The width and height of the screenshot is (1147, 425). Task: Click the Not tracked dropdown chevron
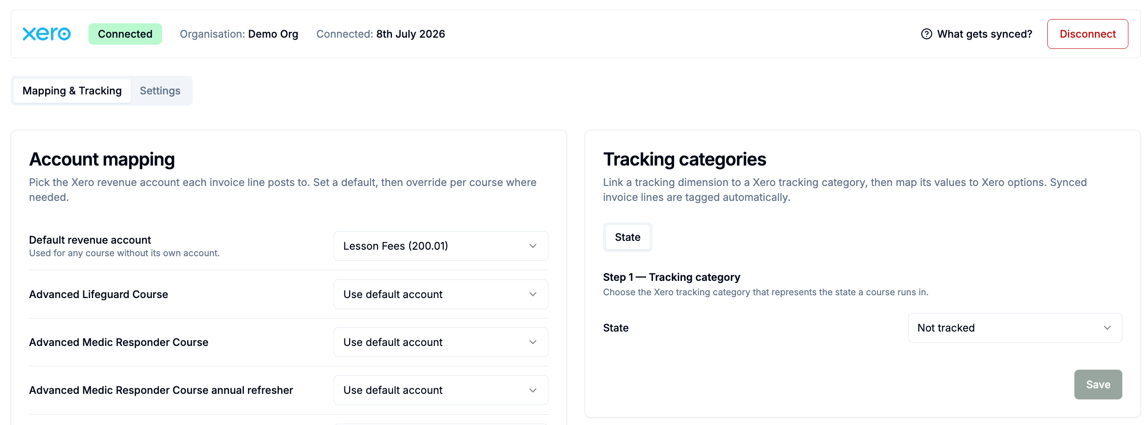[x=1107, y=328]
